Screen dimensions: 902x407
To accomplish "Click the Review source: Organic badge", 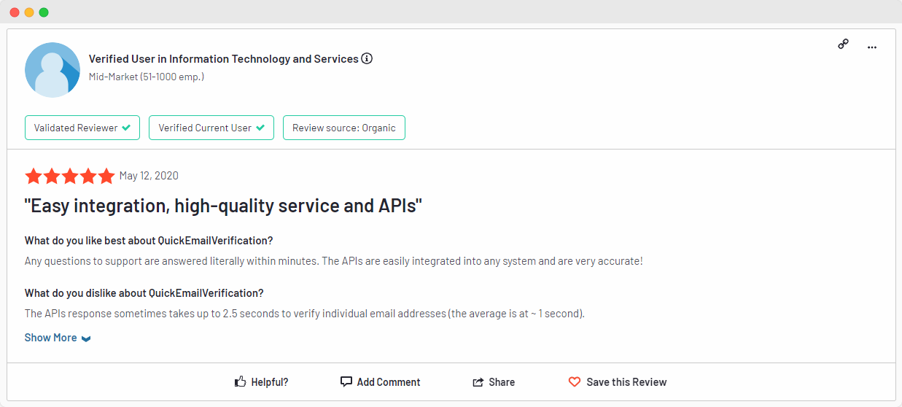I will tap(343, 128).
